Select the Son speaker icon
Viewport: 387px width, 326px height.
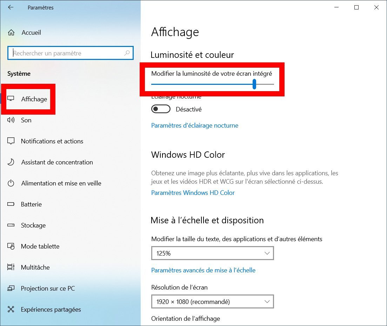click(x=11, y=120)
